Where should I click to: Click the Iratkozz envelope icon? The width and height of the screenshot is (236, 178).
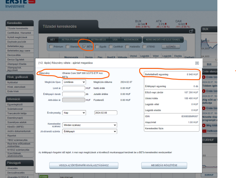pyautogui.click(x=204, y=131)
